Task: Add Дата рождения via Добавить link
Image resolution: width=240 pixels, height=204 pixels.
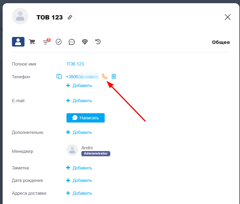Action: (79, 180)
